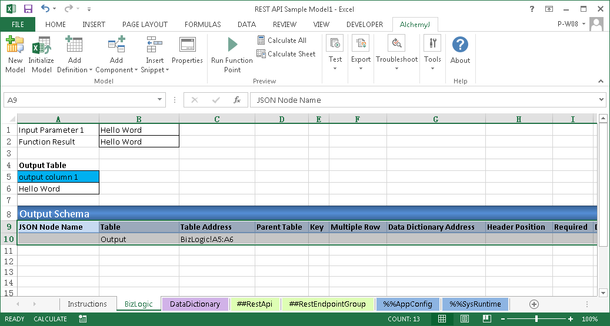This screenshot has width=610, height=326.
Task: Click the macro recording status icon
Action: click(x=82, y=319)
